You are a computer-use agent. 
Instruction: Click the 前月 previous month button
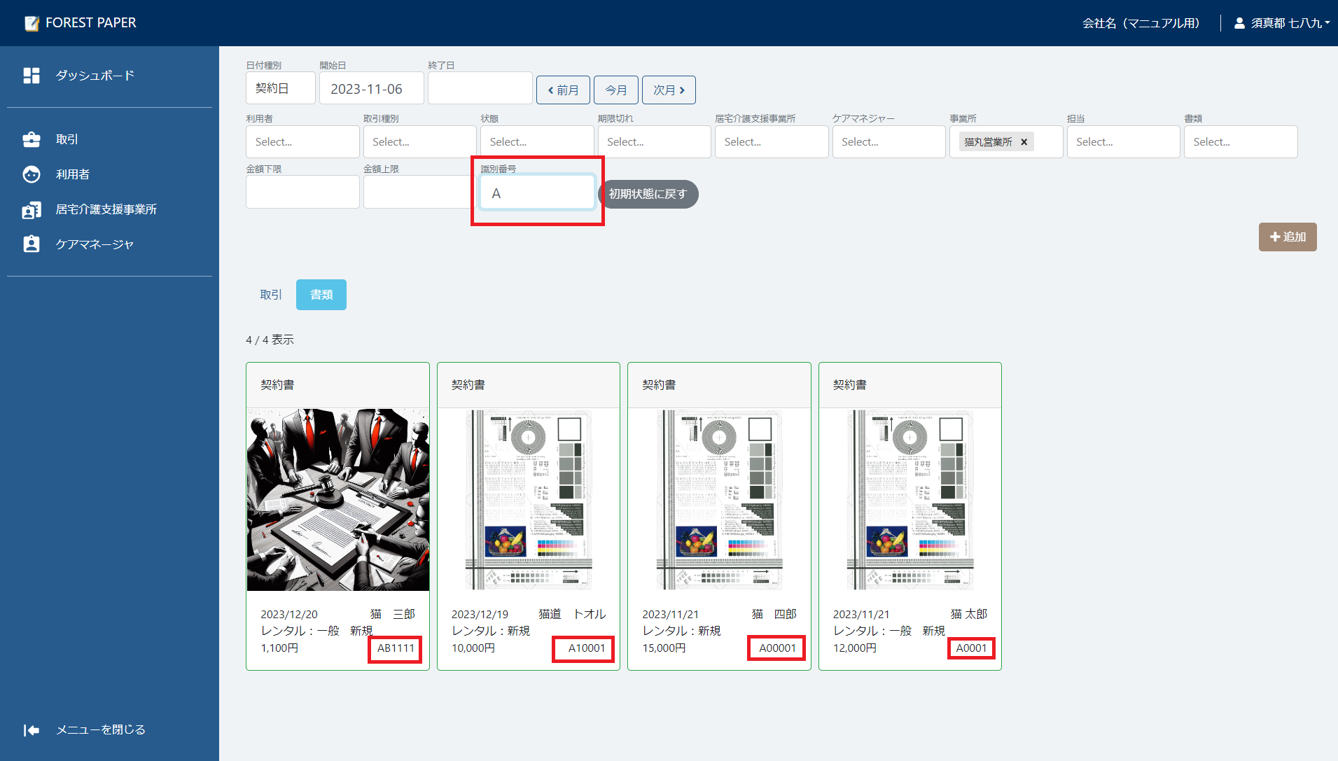point(563,90)
